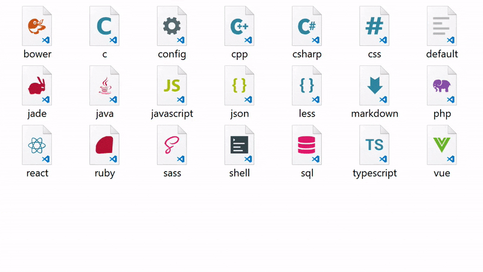
Task: Click the "typescript" label text
Action: pos(375,173)
